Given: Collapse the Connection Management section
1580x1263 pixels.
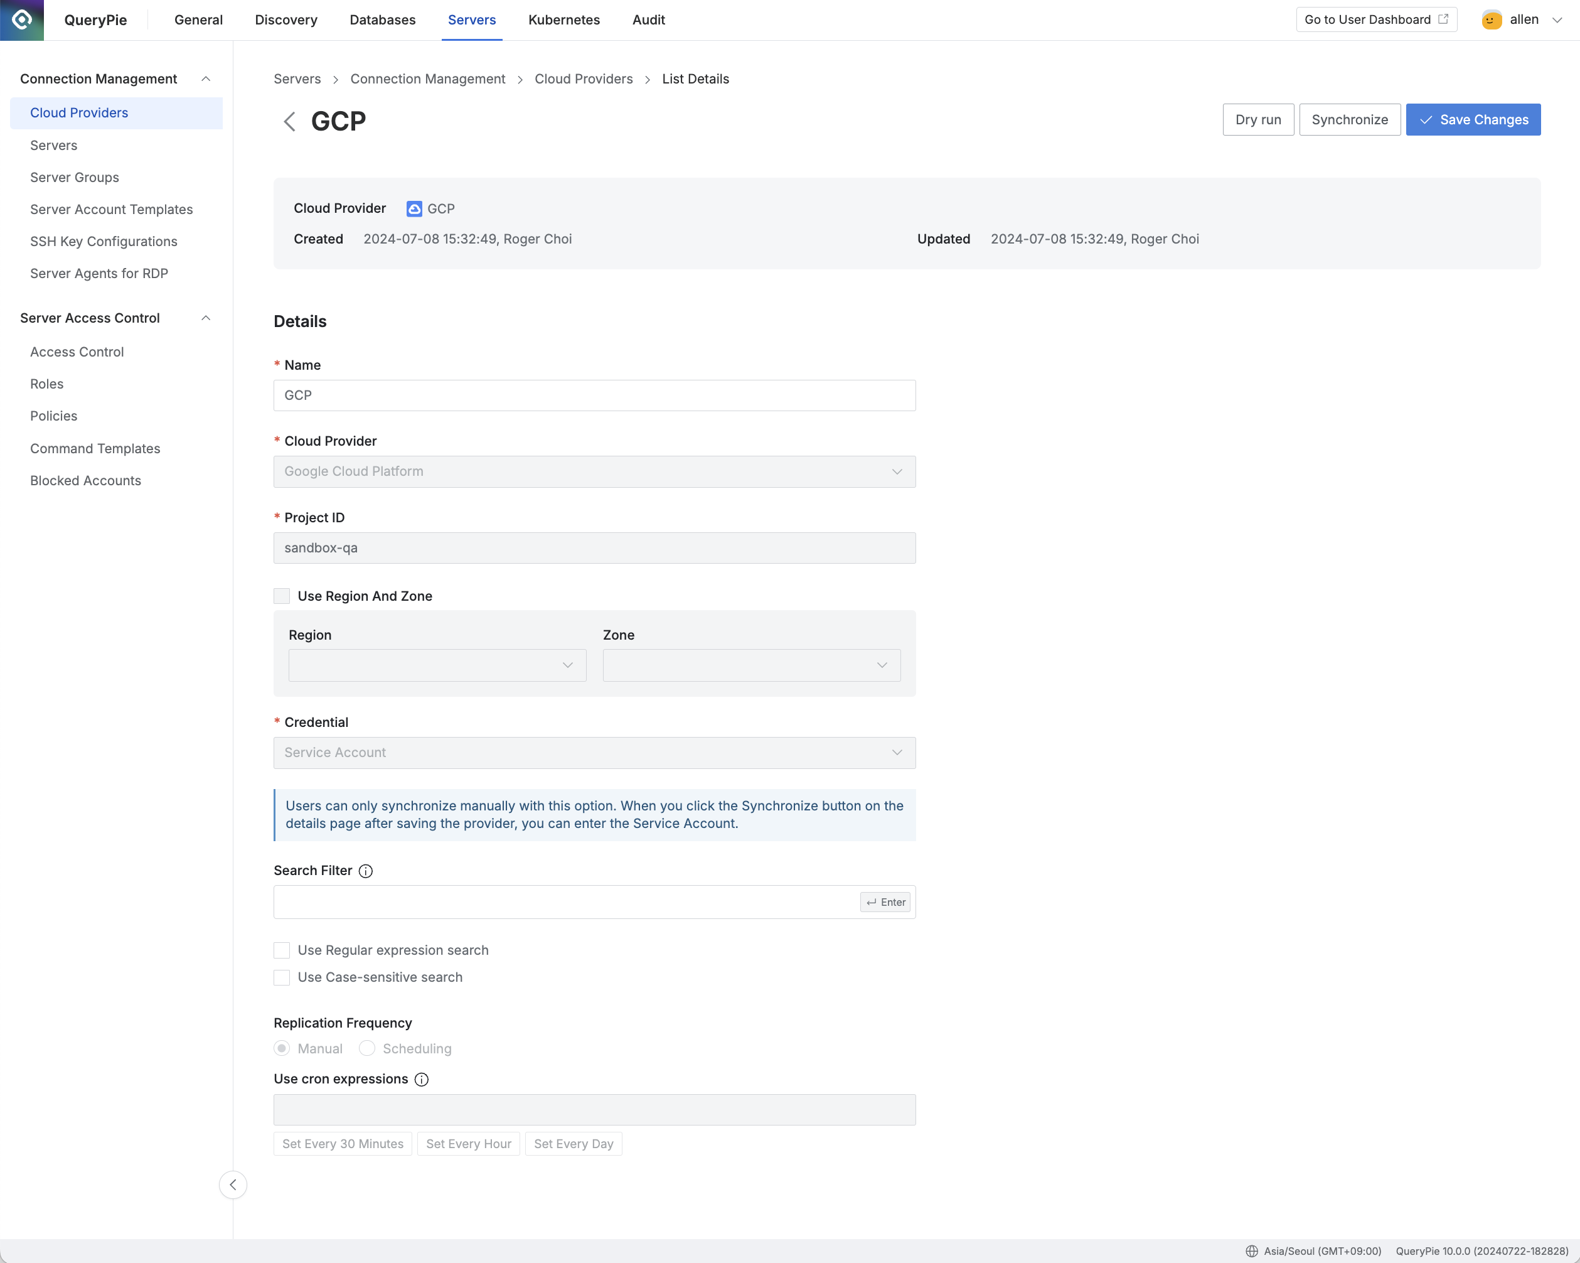Looking at the screenshot, I should point(206,78).
